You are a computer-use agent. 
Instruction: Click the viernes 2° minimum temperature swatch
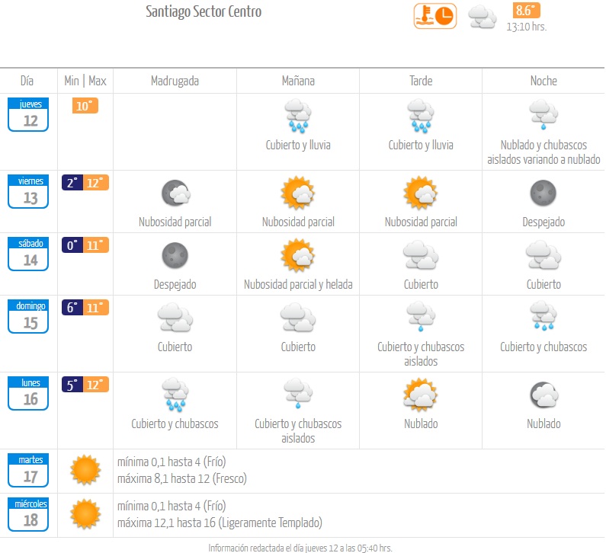coord(72,183)
